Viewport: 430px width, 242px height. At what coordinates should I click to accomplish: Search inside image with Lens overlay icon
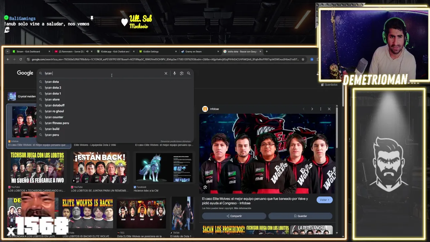pyautogui.click(x=205, y=188)
